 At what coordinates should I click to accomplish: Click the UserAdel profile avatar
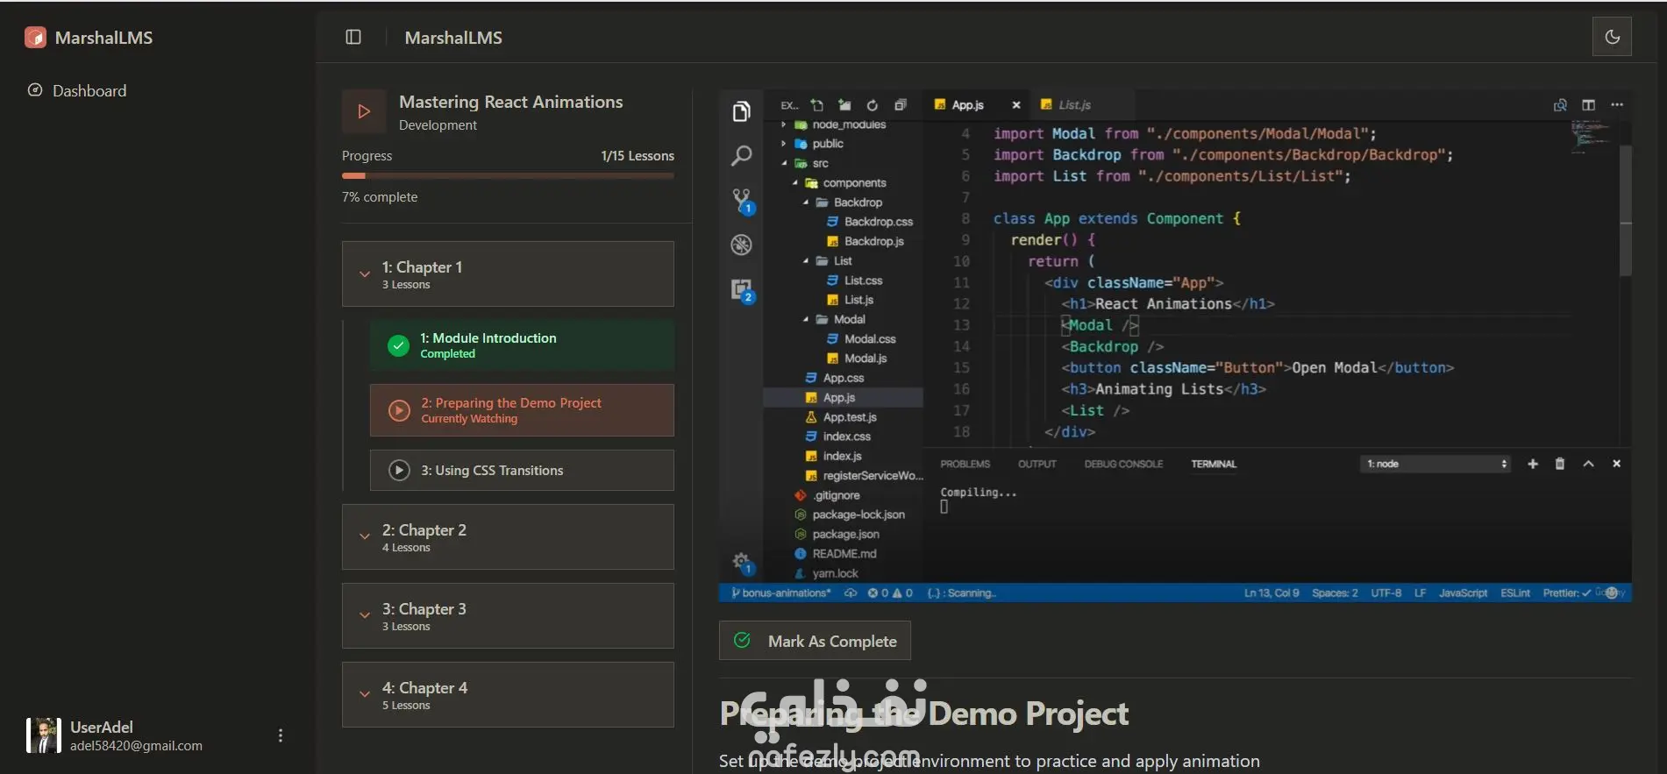[x=43, y=735]
